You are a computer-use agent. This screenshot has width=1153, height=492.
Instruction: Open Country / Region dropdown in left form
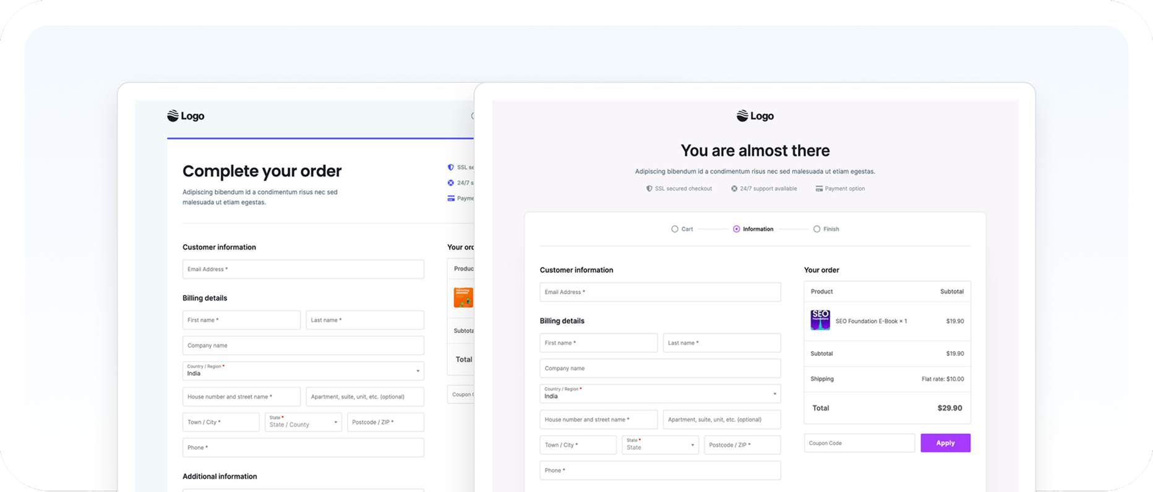pos(303,371)
